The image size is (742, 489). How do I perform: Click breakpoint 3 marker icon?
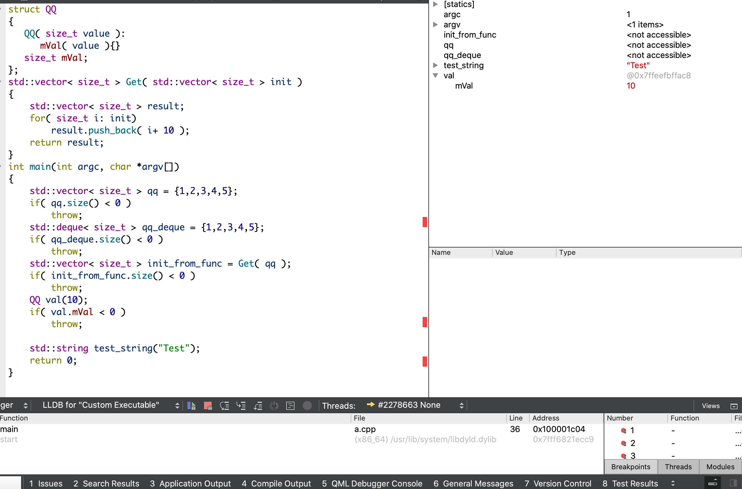(x=624, y=456)
